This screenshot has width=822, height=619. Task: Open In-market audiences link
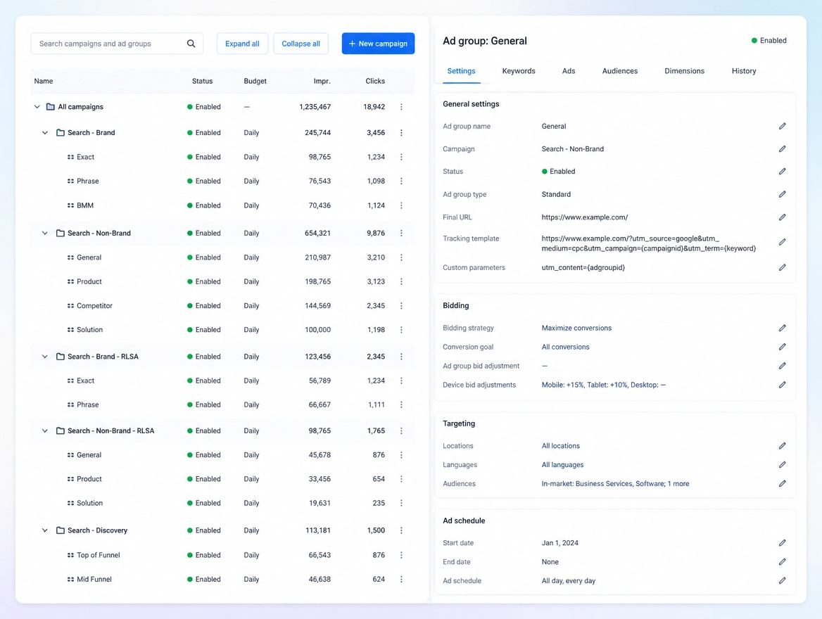[x=616, y=484]
